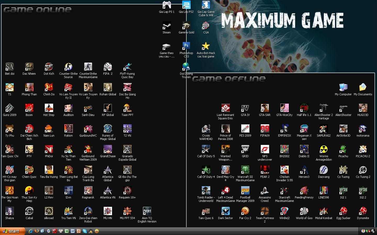377x235 pixels.
Task: Click the Audition game icon
Action: click(68, 108)
